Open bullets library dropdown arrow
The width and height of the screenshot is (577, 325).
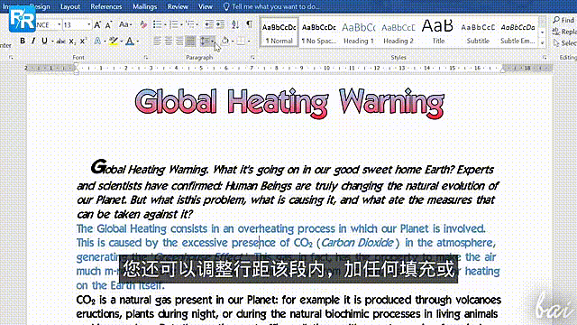coord(165,24)
